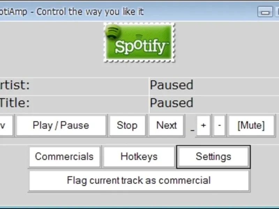Skip to the Next track

(166, 125)
